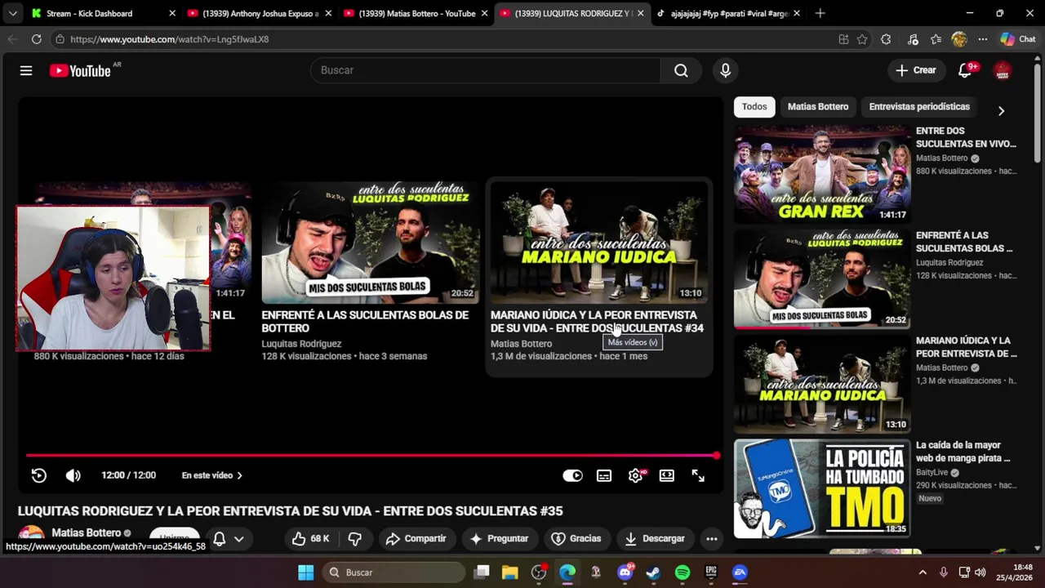Viewport: 1045px width, 588px height.
Task: Open endscreen ENFRENTÉ A LAS SUCULENTAS BOLAS thumbnail
Action: click(x=370, y=242)
